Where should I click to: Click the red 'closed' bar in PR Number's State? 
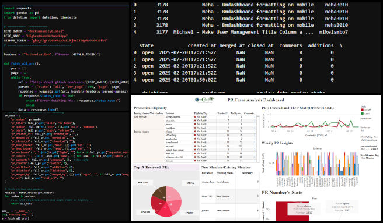point(292,211)
